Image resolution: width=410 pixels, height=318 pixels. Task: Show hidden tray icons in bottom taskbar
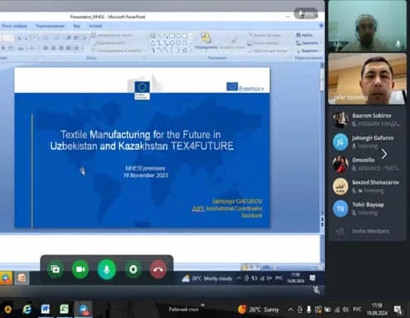coord(290,310)
